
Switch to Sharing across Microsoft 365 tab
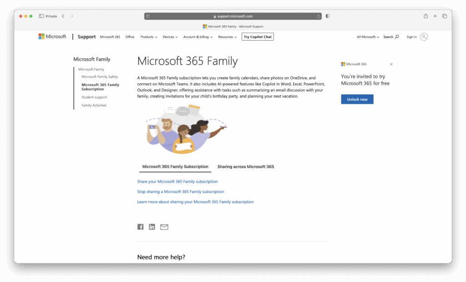(246, 167)
